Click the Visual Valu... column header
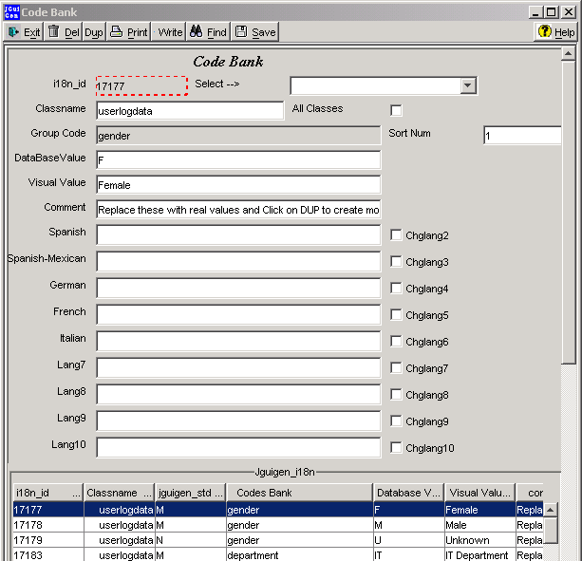582x561 pixels. 479,493
